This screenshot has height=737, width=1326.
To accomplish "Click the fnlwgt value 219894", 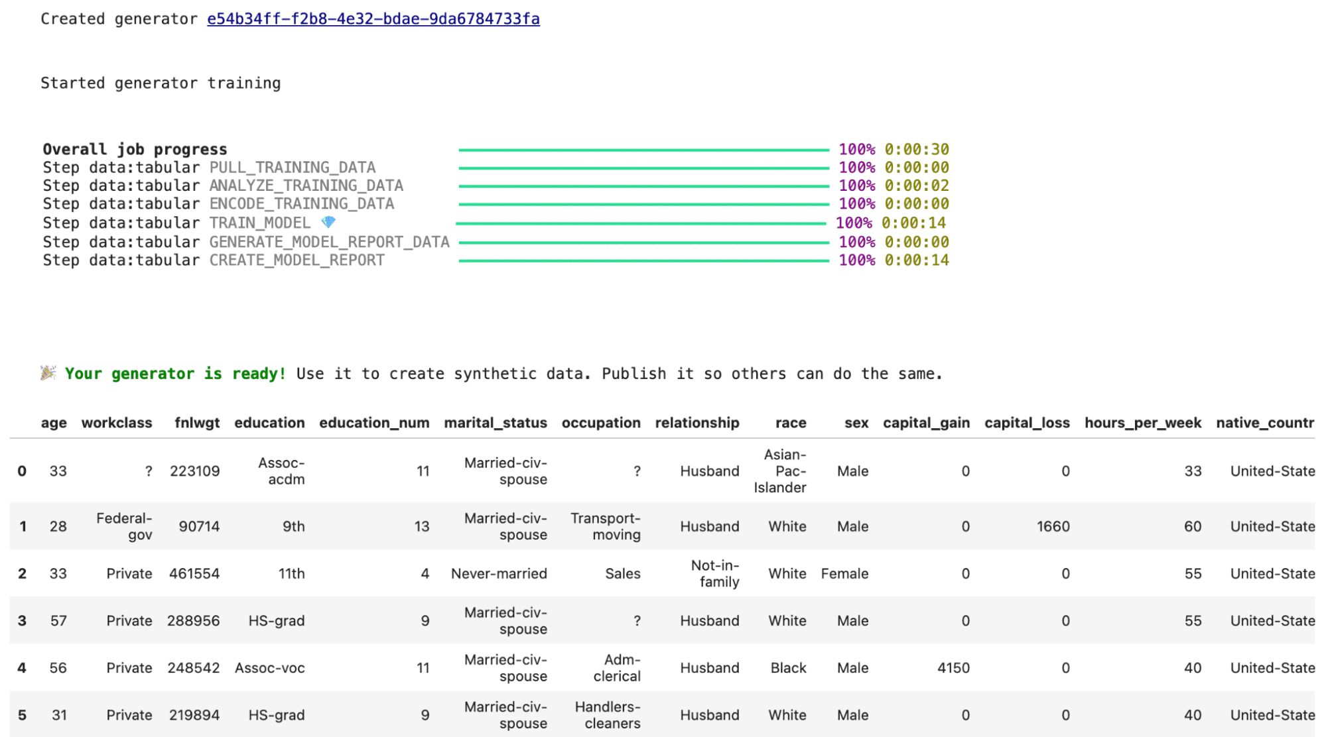I will tap(194, 714).
